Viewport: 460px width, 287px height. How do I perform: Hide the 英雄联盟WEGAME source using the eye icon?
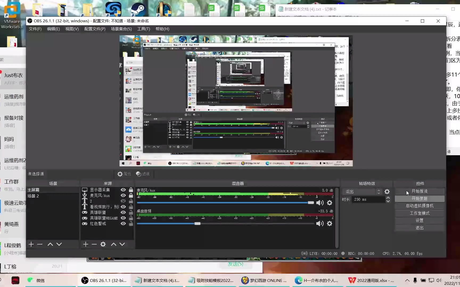click(123, 218)
